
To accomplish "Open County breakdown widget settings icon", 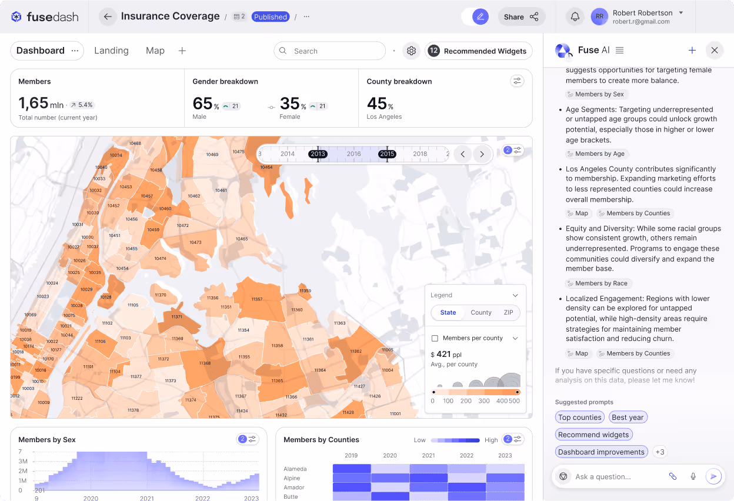I will point(517,81).
